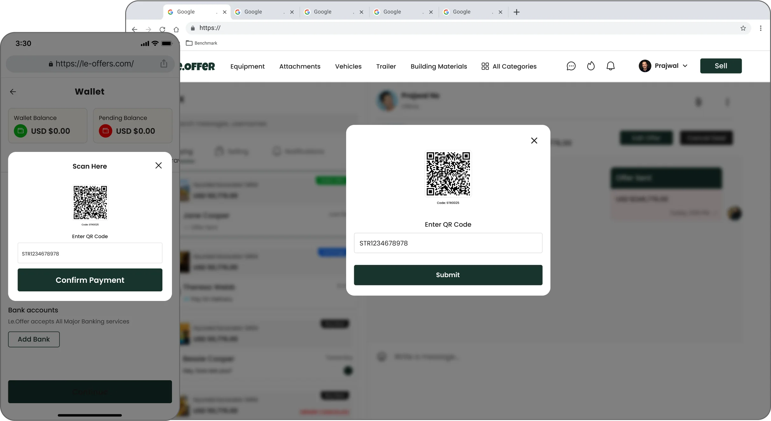Click Confirm Payment
This screenshot has width=771, height=421.
90,280
